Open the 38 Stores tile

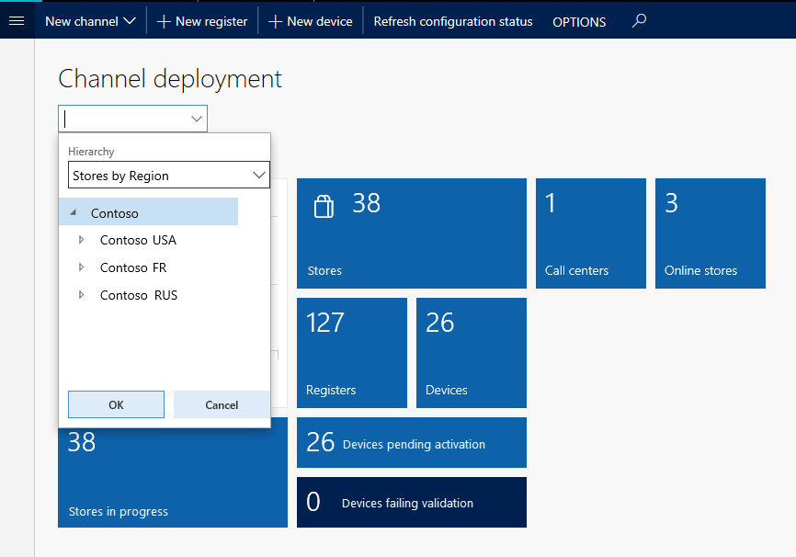(x=412, y=233)
